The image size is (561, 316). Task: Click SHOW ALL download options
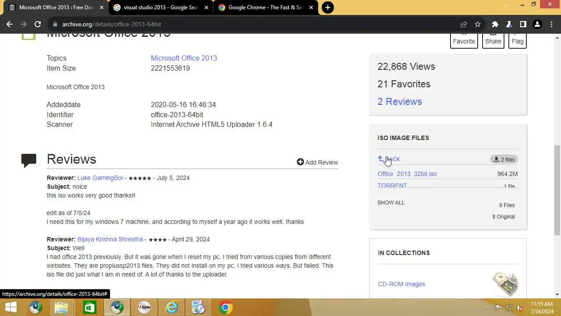pyautogui.click(x=391, y=203)
